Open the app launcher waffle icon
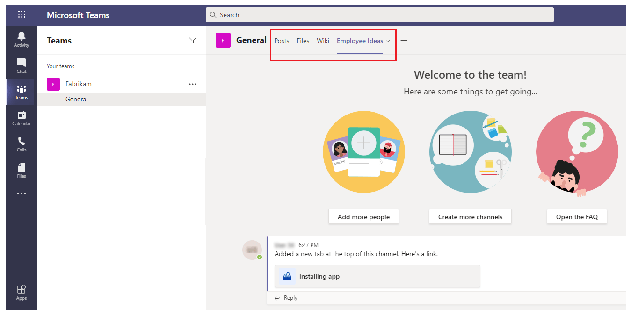 coord(22,15)
